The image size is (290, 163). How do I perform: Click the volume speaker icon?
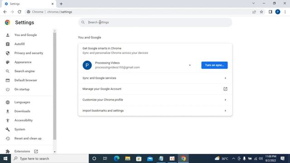pyautogui.click(x=261, y=158)
